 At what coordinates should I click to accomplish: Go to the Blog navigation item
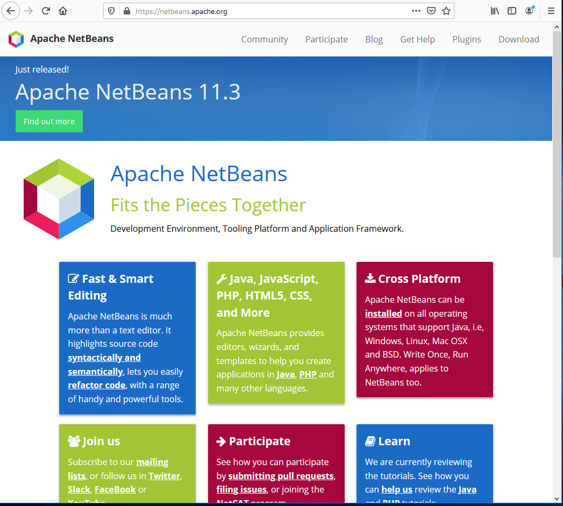pyautogui.click(x=374, y=39)
